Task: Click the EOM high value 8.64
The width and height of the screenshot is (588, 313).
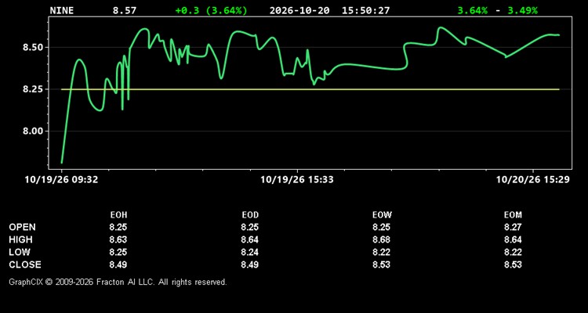Action: point(513,239)
